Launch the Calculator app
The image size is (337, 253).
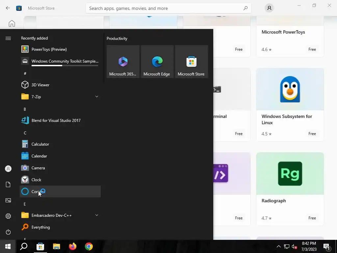click(60, 144)
